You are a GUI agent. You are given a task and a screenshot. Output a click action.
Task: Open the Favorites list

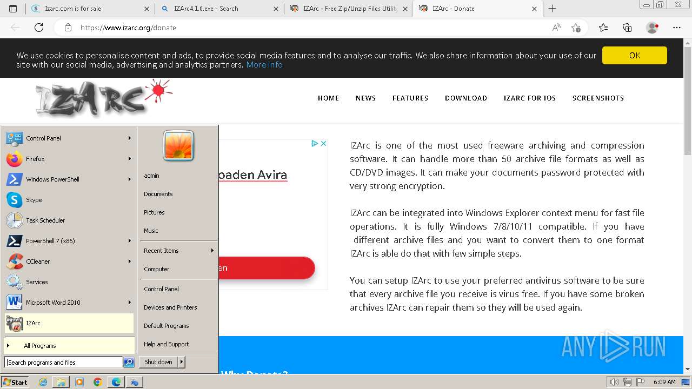[x=603, y=28]
